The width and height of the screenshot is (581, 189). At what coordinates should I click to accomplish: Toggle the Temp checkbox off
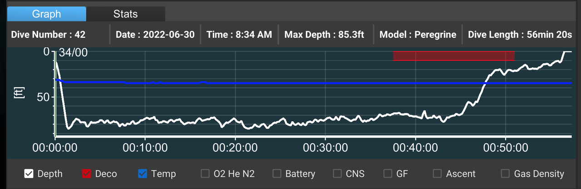click(143, 174)
